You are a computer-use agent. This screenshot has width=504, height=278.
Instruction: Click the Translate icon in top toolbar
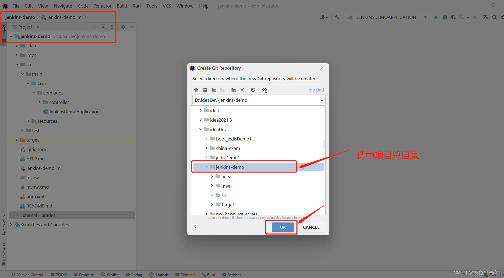click(x=485, y=17)
